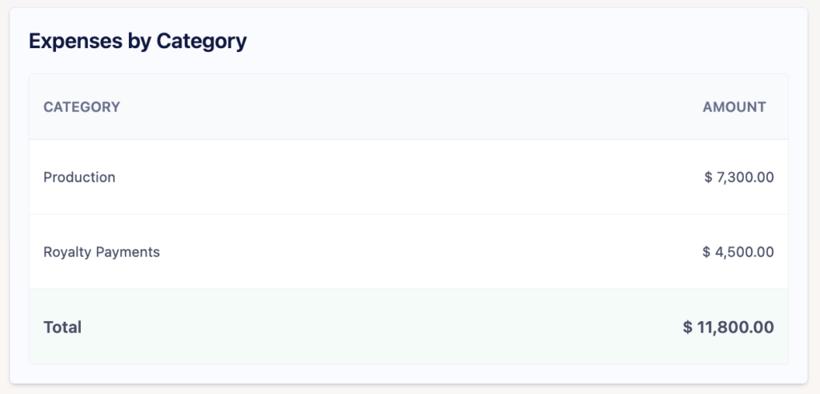This screenshot has height=394, width=820.
Task: Click the word "Royalty" in the second row
Action: 67,251
